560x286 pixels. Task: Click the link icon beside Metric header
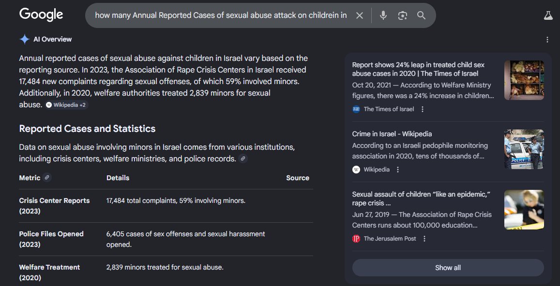47,177
